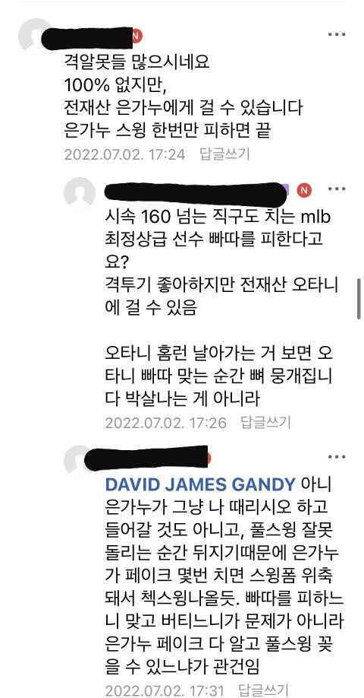Click the redacted username of the 17:24 comment
Viewport: 364px width, 698px height.
point(87,37)
